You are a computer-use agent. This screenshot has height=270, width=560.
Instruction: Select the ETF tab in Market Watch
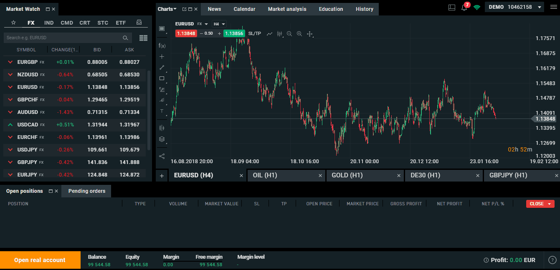[x=121, y=23]
